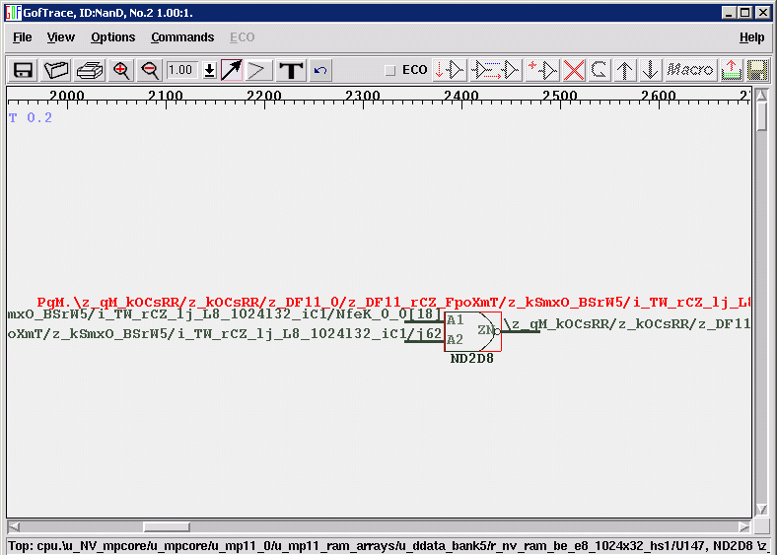Open the Help menu
The height and width of the screenshot is (555, 777).
pos(751,37)
